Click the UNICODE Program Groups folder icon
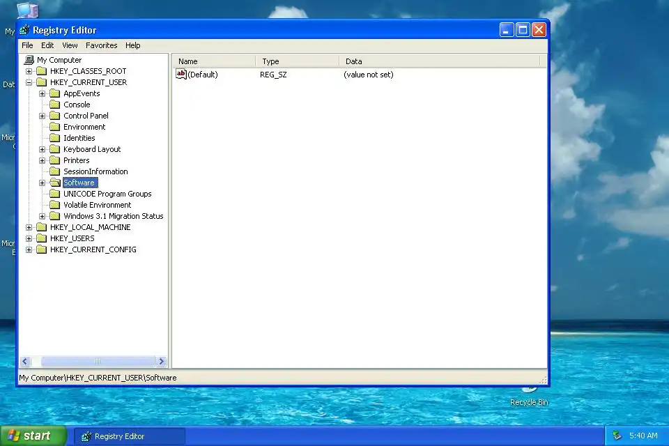This screenshot has width=669, height=446. (54, 193)
